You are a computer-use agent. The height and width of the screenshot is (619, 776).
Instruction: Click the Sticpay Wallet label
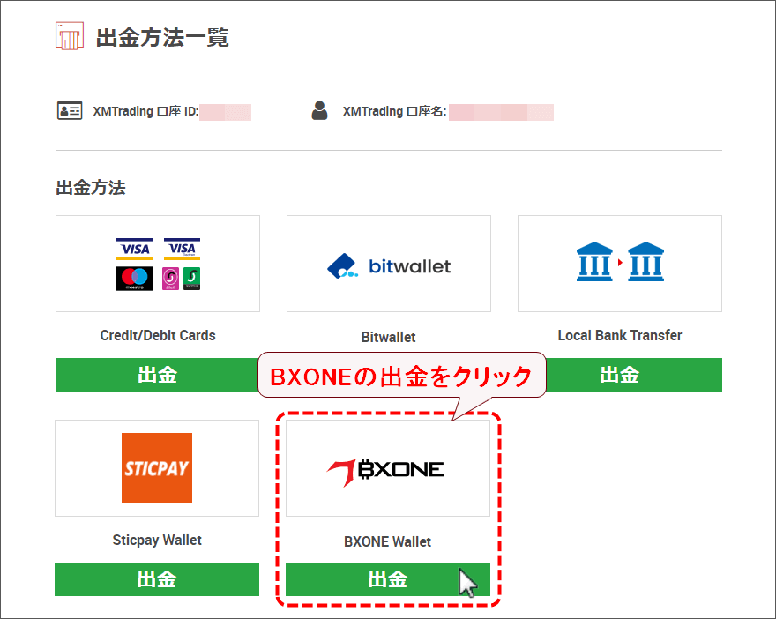157,540
